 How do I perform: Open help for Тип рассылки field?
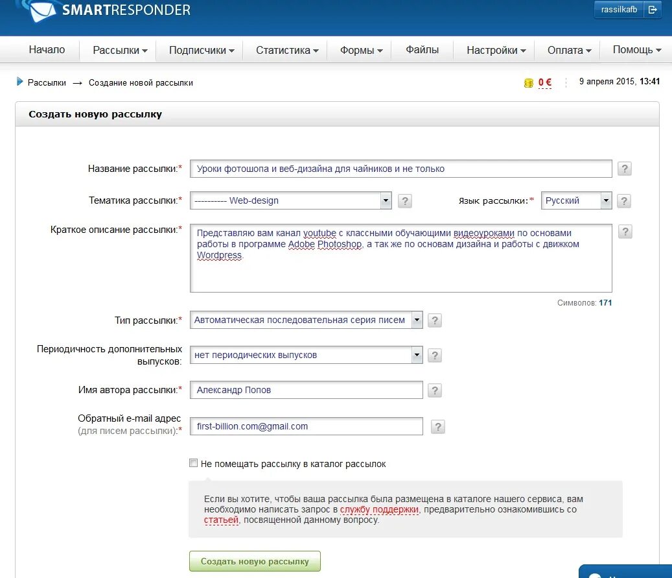click(435, 320)
